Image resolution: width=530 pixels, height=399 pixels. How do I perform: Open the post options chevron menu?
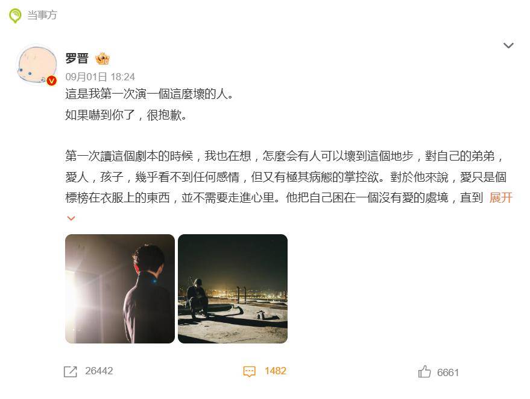pyautogui.click(x=508, y=45)
